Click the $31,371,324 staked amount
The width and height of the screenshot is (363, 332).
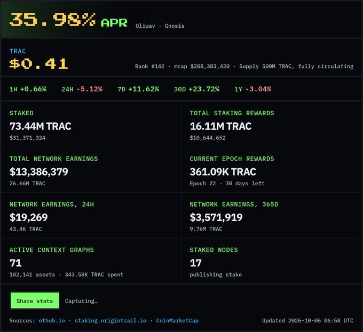[27, 138]
